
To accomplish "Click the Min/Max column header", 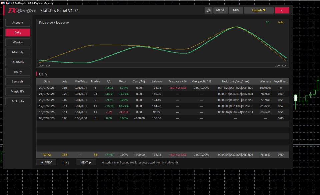I will [x=81, y=81].
